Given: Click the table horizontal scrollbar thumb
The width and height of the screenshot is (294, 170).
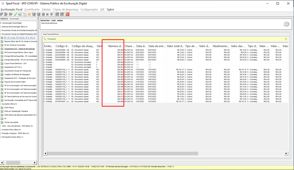Looking at the screenshot, I should pyautogui.click(x=123, y=153).
